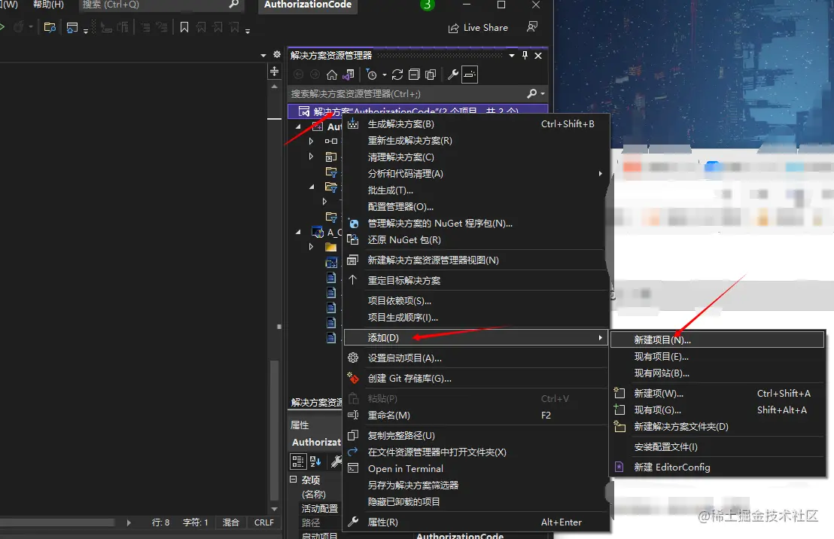The width and height of the screenshot is (834, 539).
Task: Click the pending changes clock icon
Action: point(372,75)
